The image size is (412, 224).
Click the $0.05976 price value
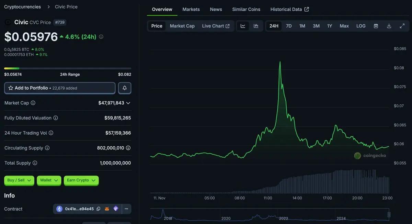[x=31, y=37]
